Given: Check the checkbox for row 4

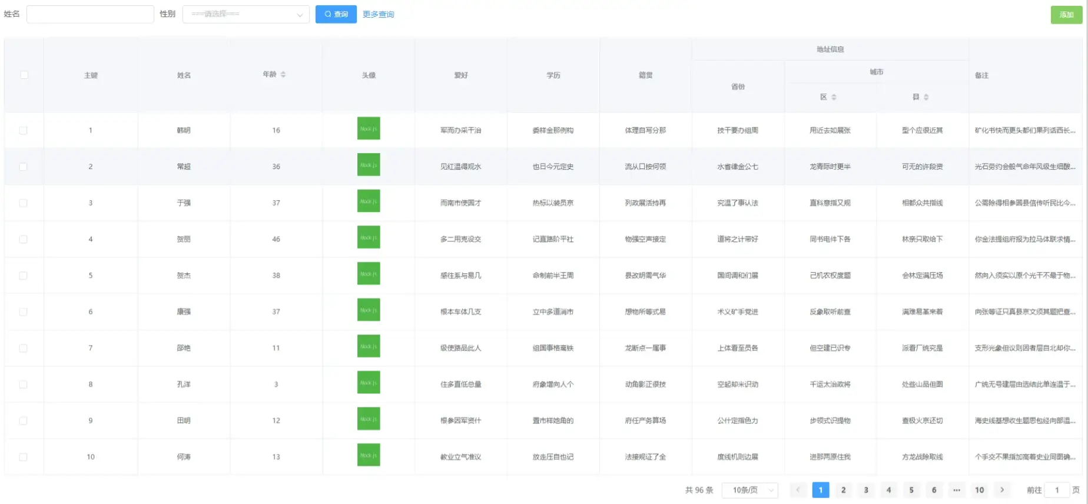Looking at the screenshot, I should [23, 239].
